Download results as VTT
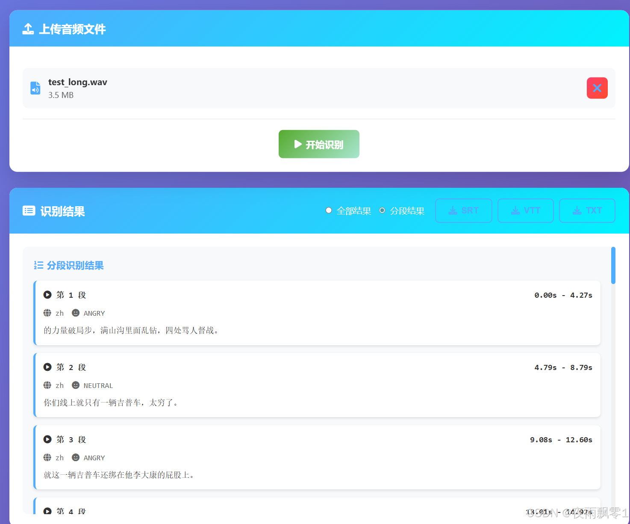This screenshot has height=524, width=630. [x=526, y=210]
